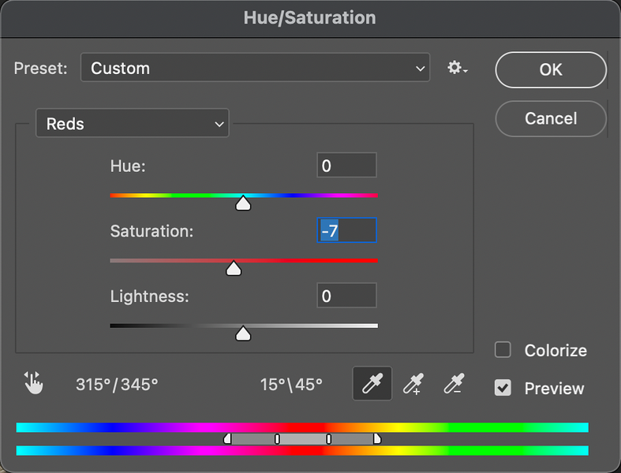Select the Subtract from Sample eyedropper
This screenshot has height=473, width=621.
(454, 384)
